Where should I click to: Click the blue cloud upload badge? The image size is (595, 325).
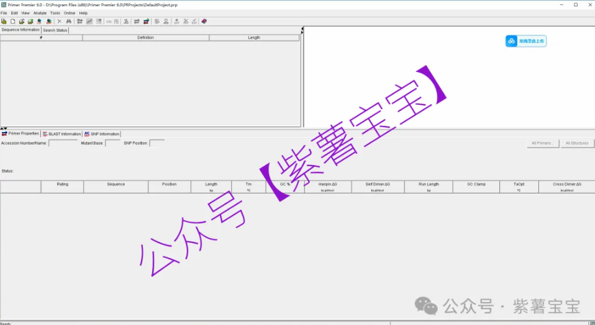point(525,41)
